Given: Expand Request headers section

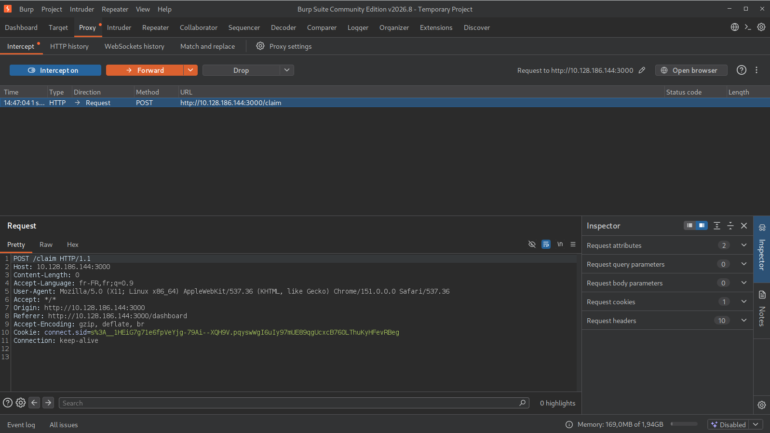Looking at the screenshot, I should (x=667, y=321).
